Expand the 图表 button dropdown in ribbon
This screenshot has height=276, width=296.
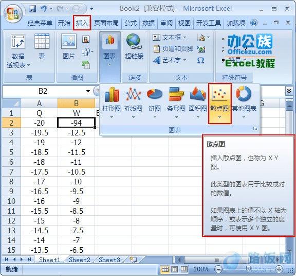[109, 65]
